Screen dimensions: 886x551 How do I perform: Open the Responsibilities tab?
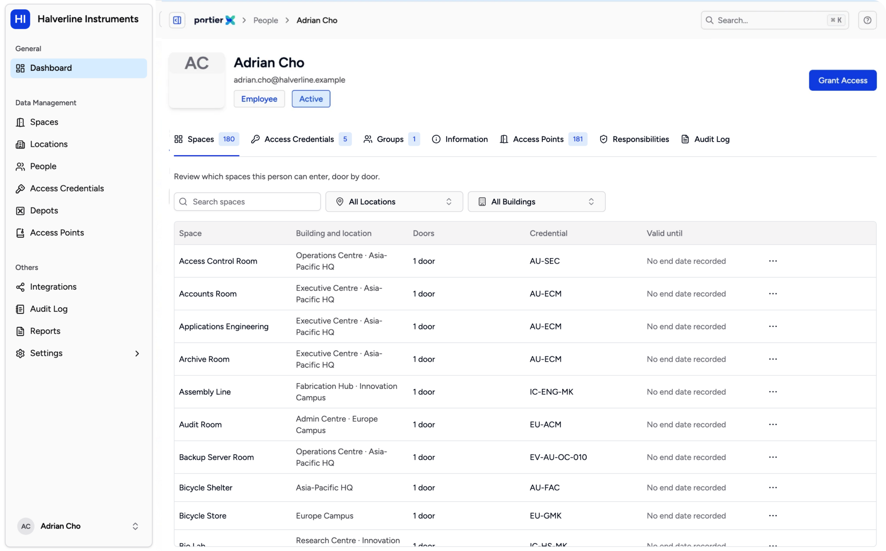point(634,139)
